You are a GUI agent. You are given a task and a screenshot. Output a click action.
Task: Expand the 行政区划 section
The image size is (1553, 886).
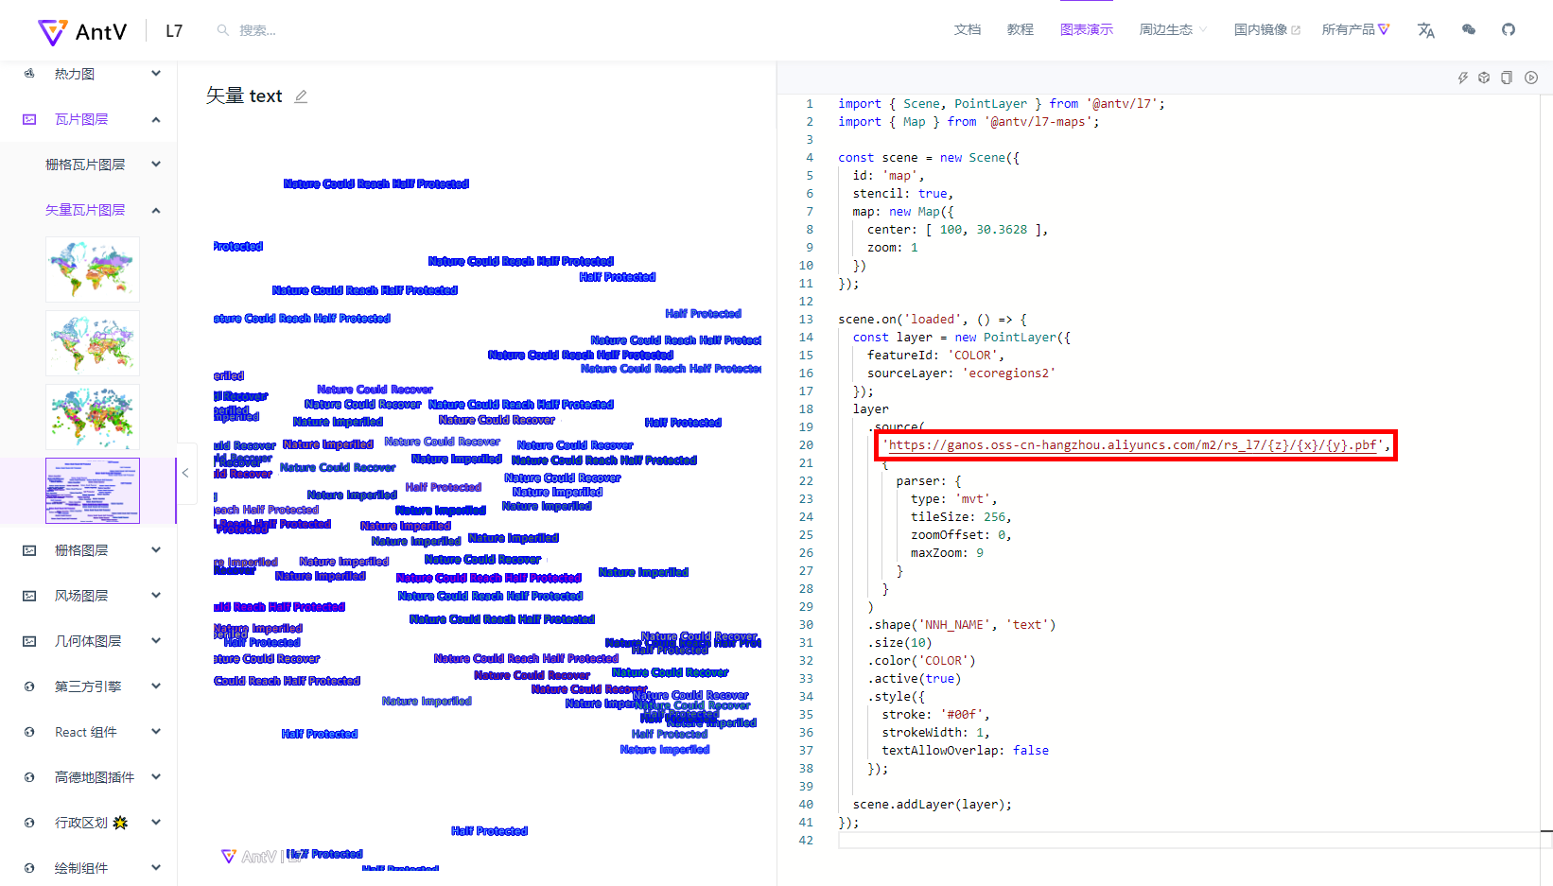coord(88,823)
